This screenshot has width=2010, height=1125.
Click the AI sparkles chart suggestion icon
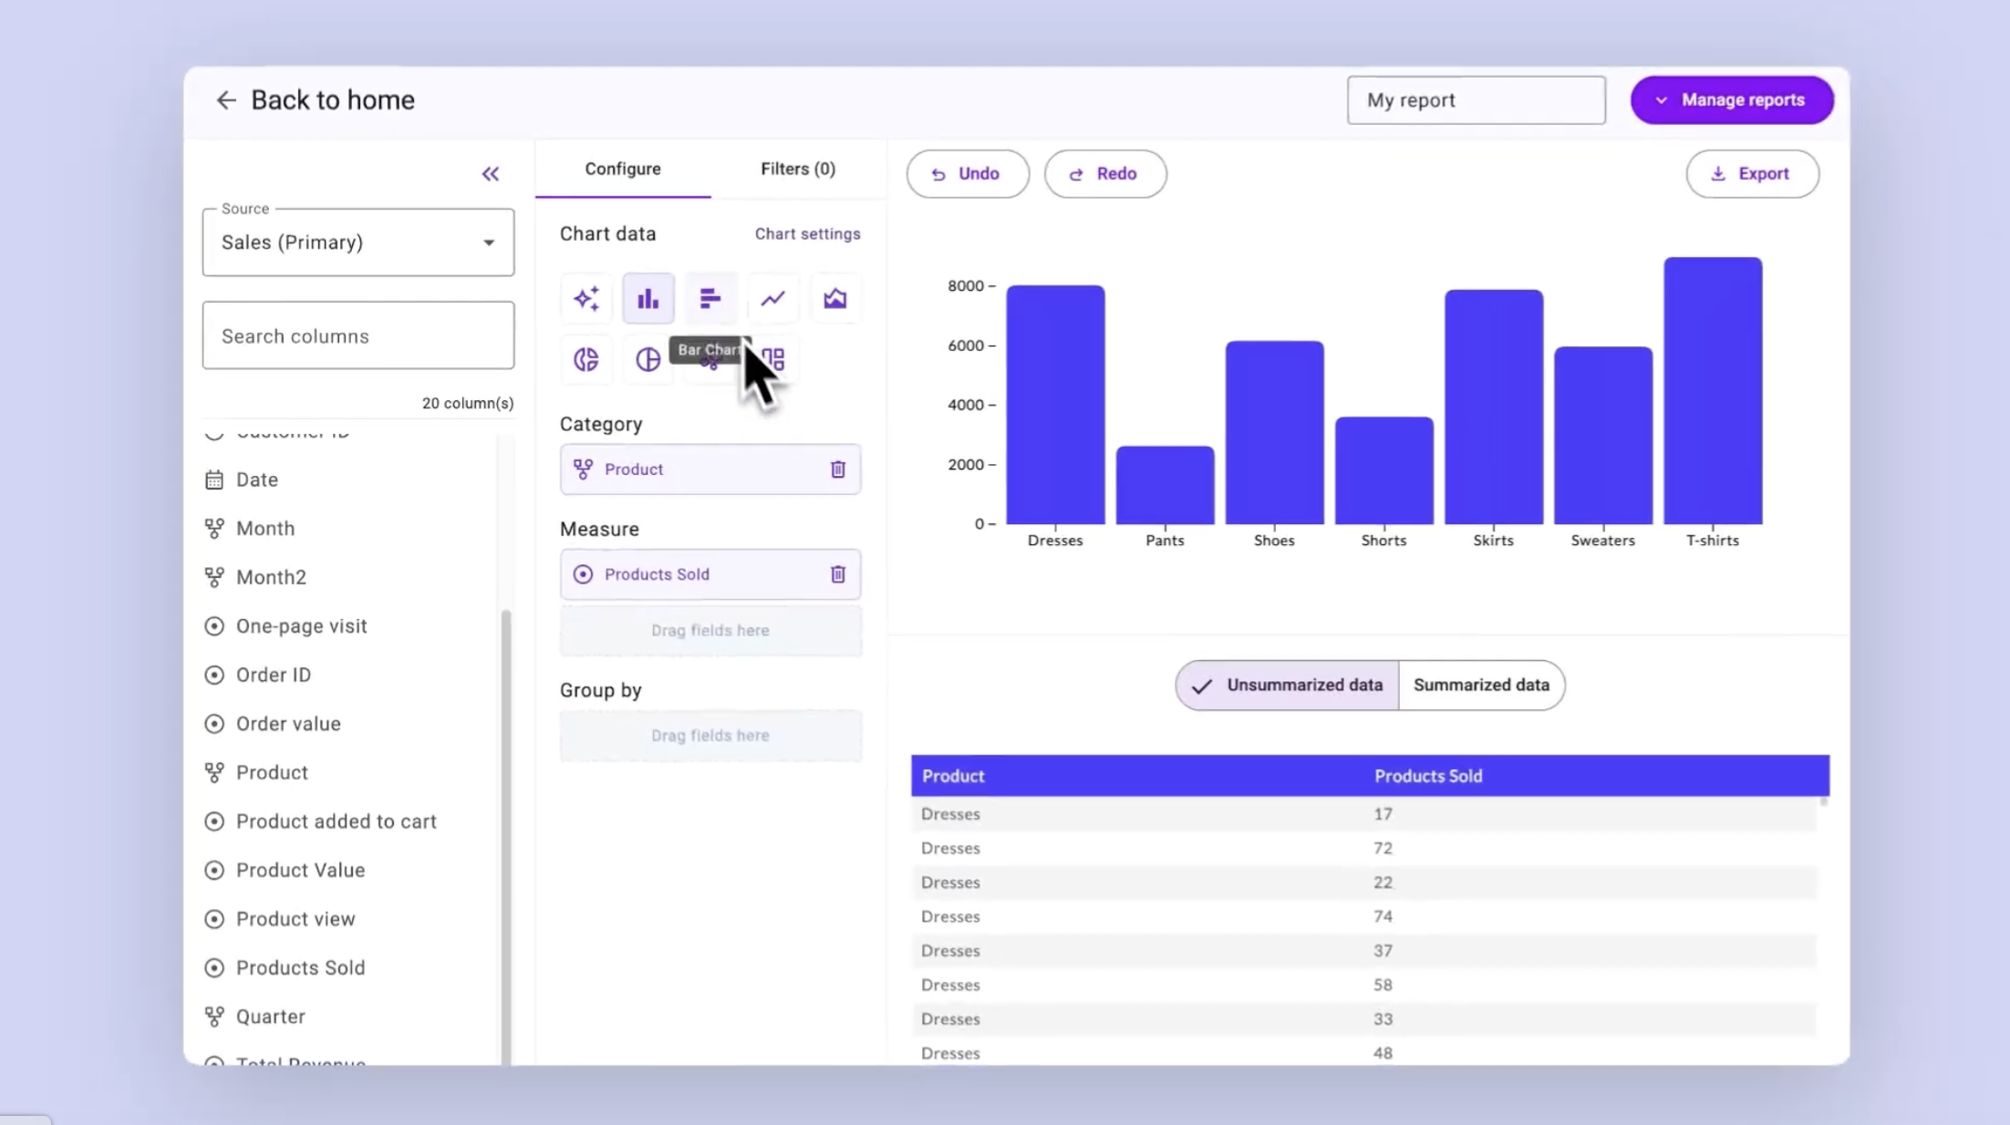click(x=586, y=298)
